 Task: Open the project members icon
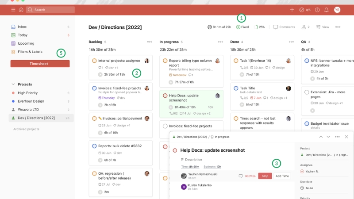tap(304, 27)
